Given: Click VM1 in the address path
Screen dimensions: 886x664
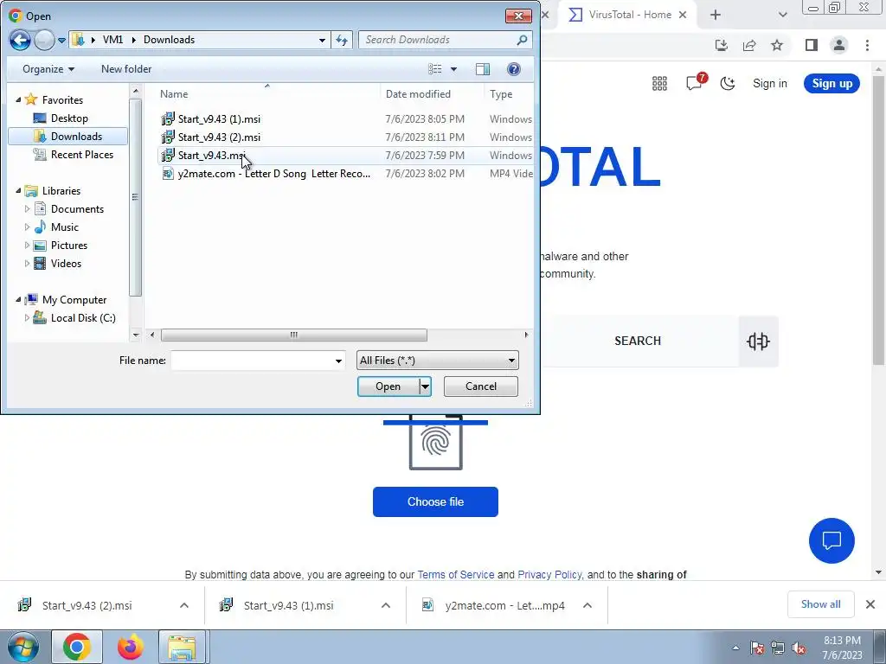Looking at the screenshot, I should 113,40.
